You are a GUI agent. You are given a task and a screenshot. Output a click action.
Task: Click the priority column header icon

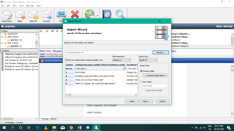pos(41,31)
